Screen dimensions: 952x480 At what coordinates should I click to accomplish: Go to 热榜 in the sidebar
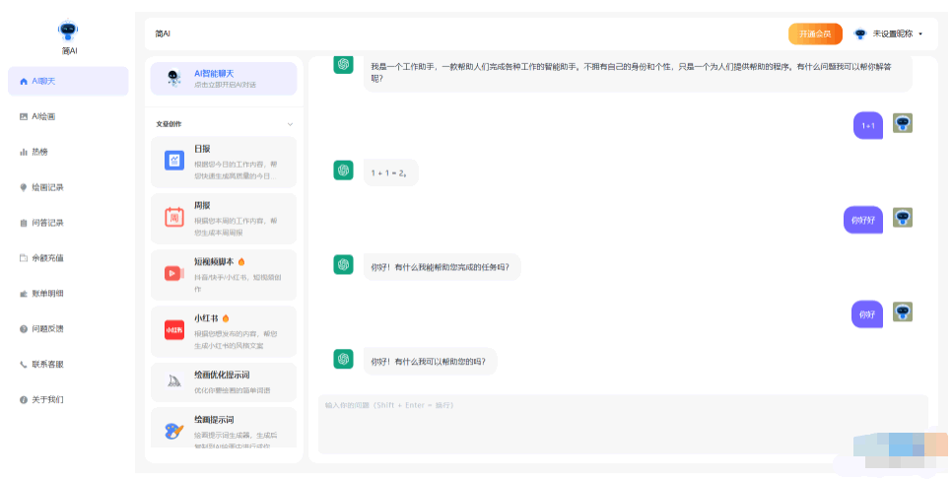coord(39,152)
